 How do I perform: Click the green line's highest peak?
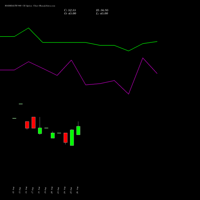point(28,28)
